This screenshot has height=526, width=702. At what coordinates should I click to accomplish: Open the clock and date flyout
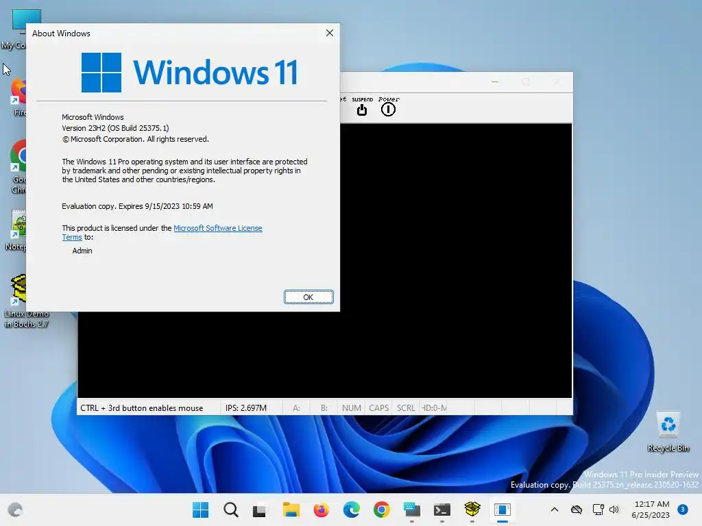(x=651, y=510)
